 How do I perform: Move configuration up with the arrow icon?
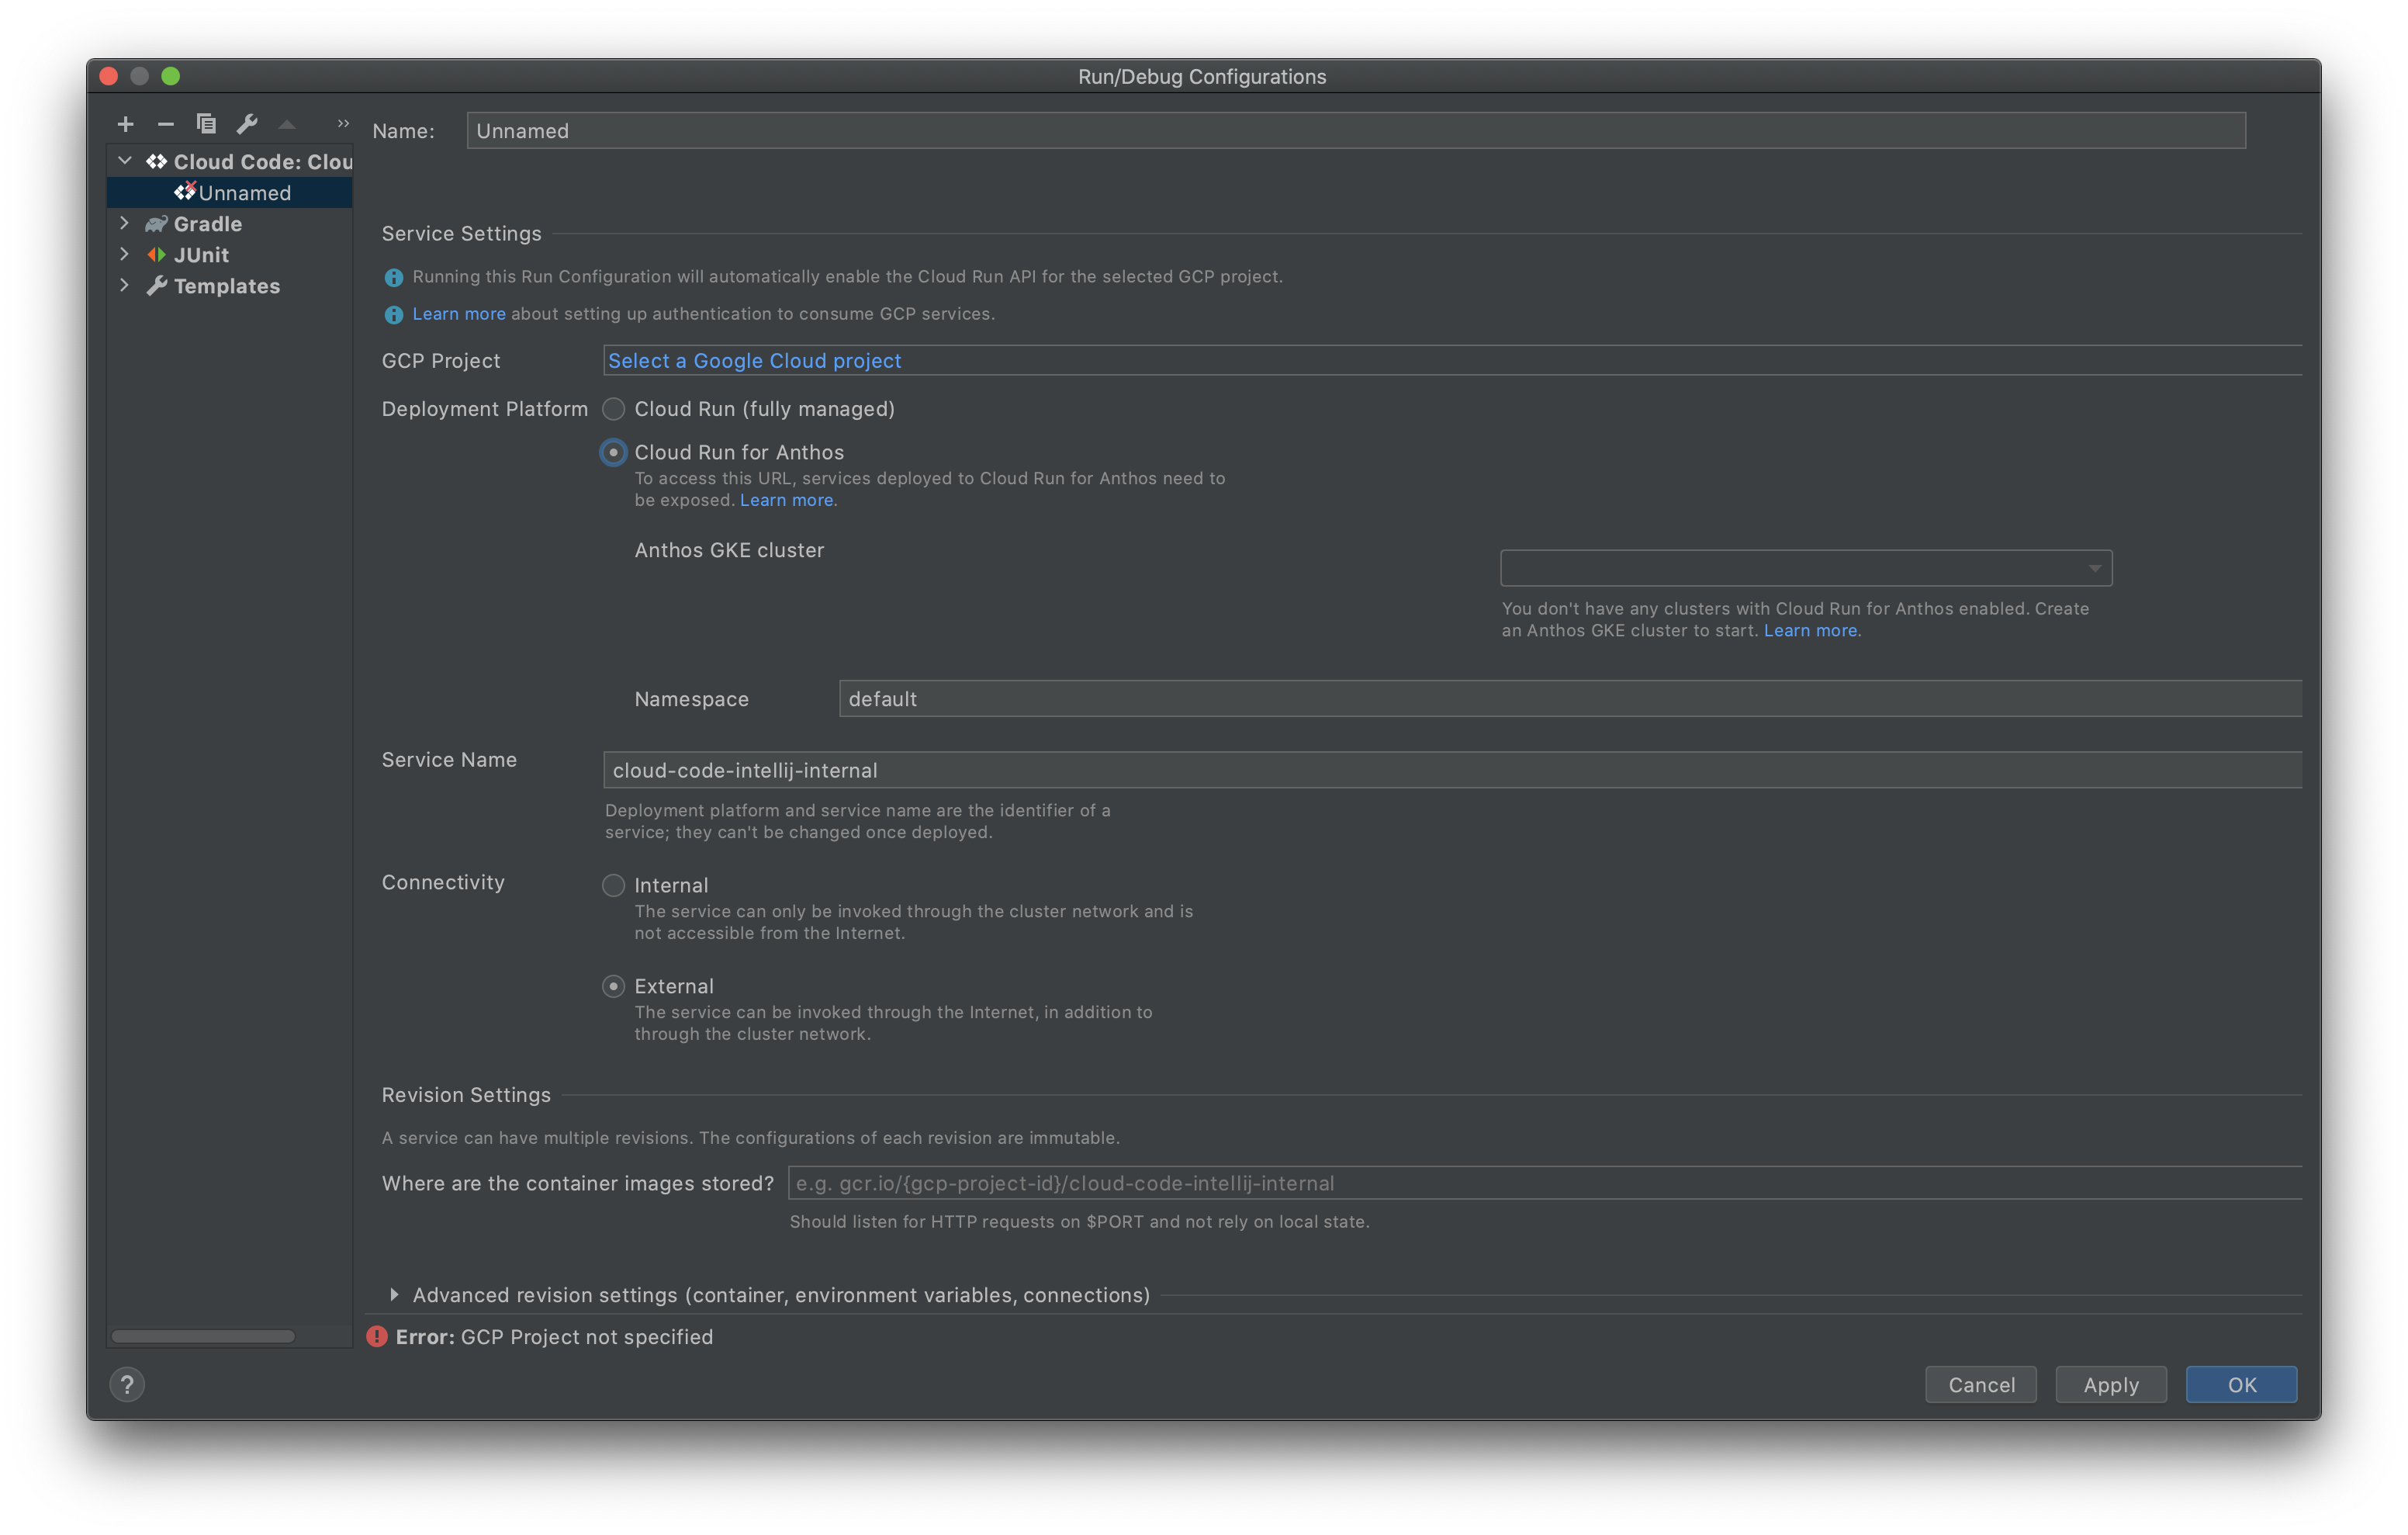[x=286, y=123]
